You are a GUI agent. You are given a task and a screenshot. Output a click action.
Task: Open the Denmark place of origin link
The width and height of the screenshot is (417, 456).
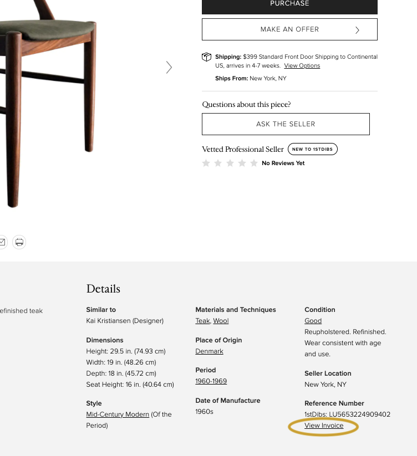pyautogui.click(x=209, y=351)
